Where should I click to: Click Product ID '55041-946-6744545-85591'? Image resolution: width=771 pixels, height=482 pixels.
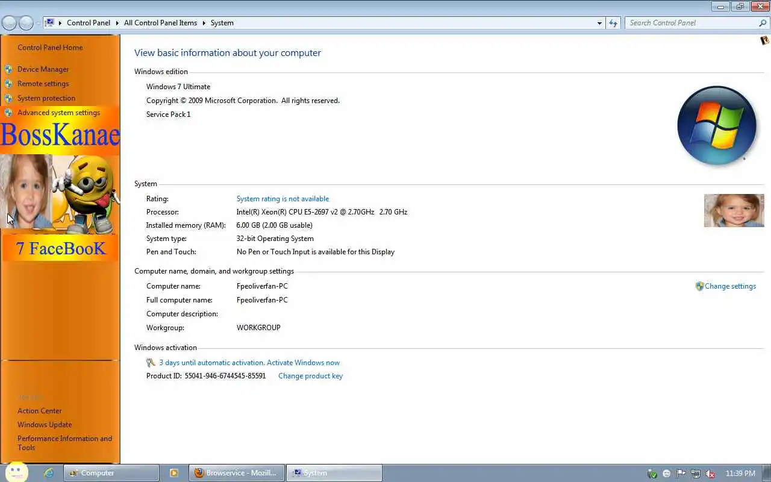click(225, 376)
